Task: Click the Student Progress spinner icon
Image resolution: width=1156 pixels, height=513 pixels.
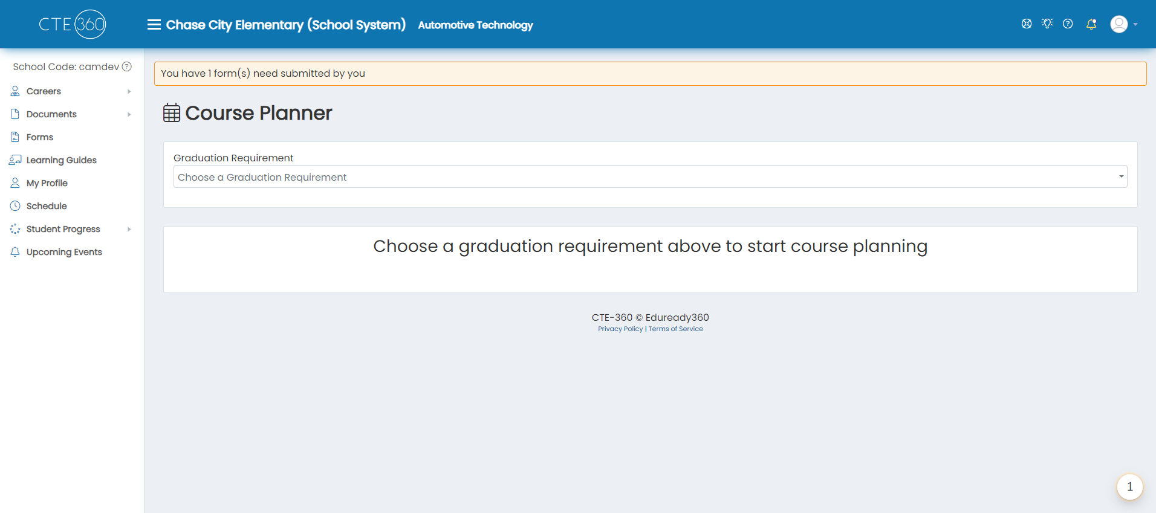Action: coord(15,229)
